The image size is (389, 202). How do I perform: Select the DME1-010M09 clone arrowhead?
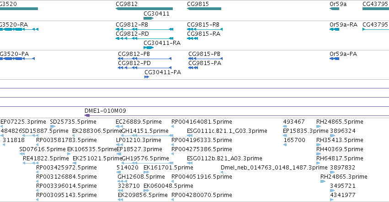(87, 115)
